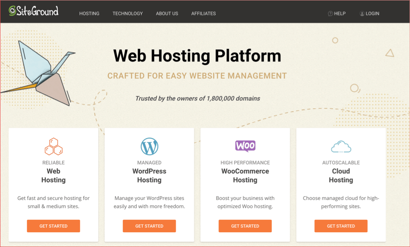
Task: Click 'Boost your business with' description
Action: tap(245, 202)
